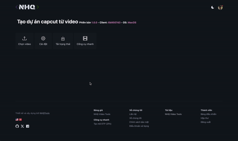238x141 pixels.
Task: Open the X (Twitter) icon in footer
Action: tap(22, 126)
